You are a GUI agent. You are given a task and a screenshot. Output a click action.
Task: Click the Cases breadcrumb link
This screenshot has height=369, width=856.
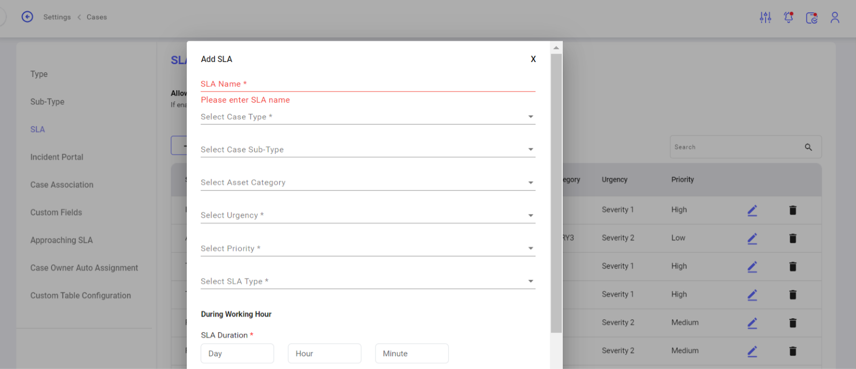point(97,17)
